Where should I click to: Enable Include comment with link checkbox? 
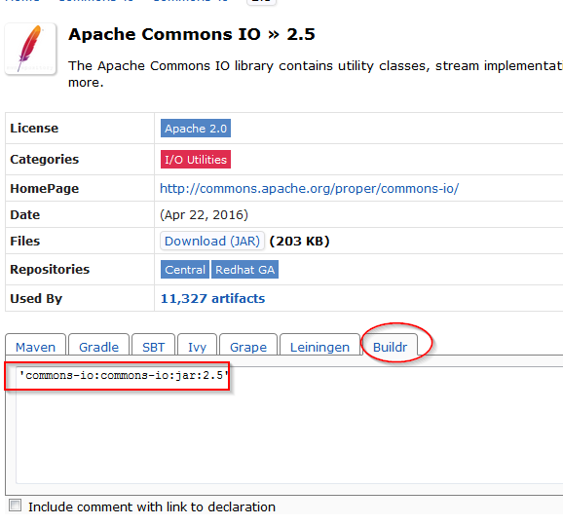[15, 506]
